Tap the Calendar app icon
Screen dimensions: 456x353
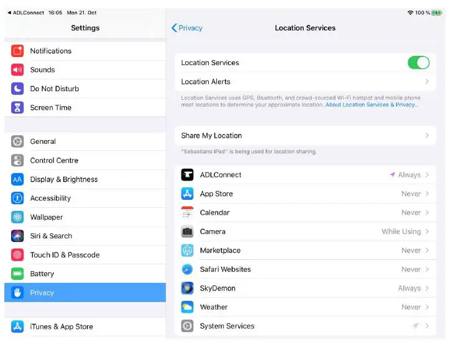(188, 213)
